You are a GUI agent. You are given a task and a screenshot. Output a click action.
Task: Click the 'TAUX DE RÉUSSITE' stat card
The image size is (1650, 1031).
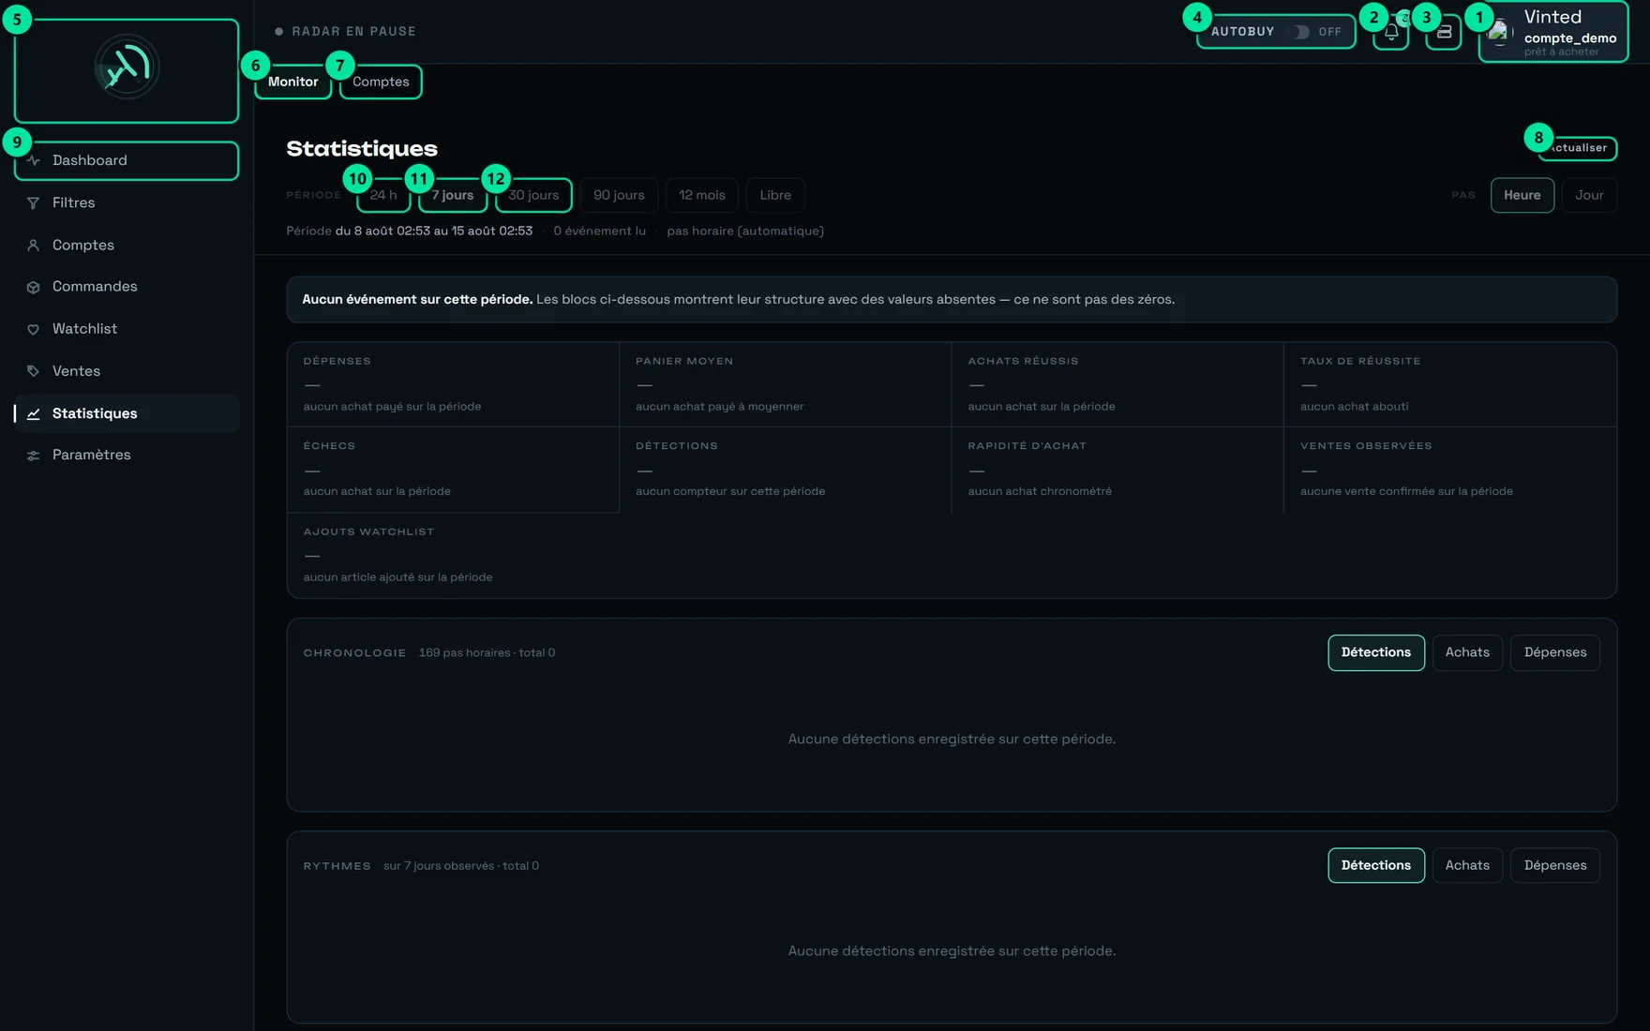click(1450, 385)
